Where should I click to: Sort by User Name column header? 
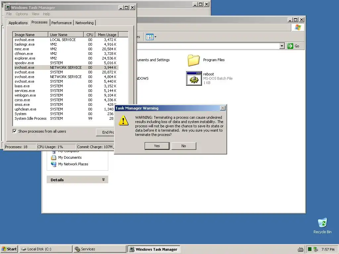(x=66, y=34)
